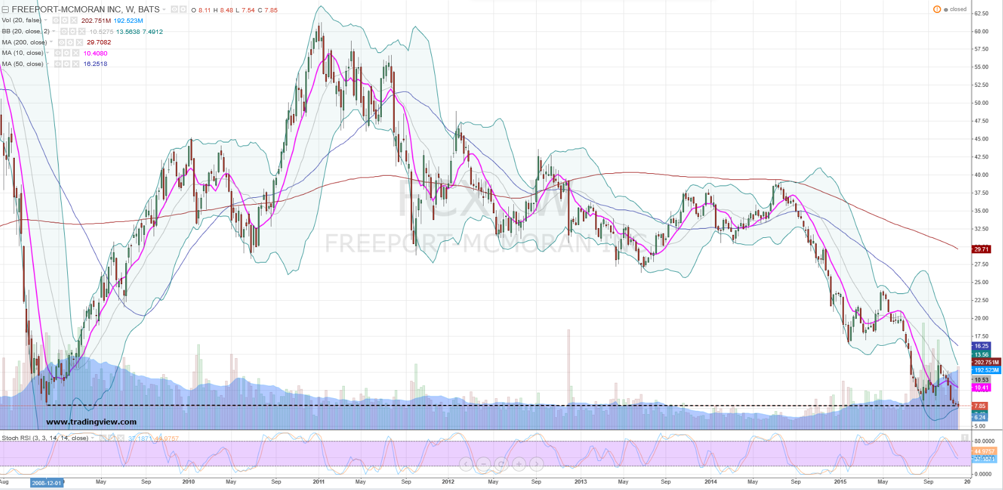
Task: Hide the MA (50, close) line
Action: (x=58, y=64)
